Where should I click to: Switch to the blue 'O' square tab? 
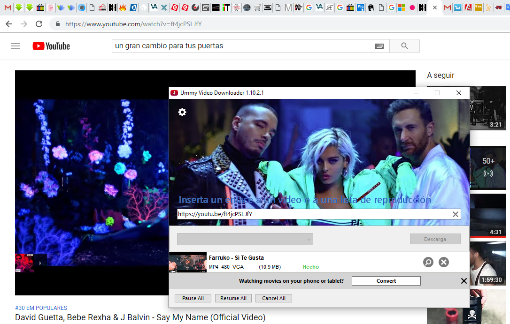pos(133,8)
